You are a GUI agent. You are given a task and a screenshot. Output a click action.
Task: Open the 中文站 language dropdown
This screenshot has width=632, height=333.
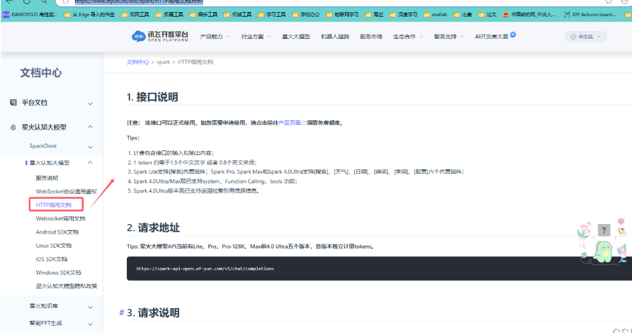coord(585,37)
